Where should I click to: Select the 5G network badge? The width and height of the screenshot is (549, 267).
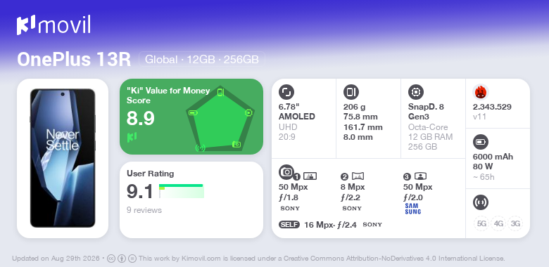(481, 223)
